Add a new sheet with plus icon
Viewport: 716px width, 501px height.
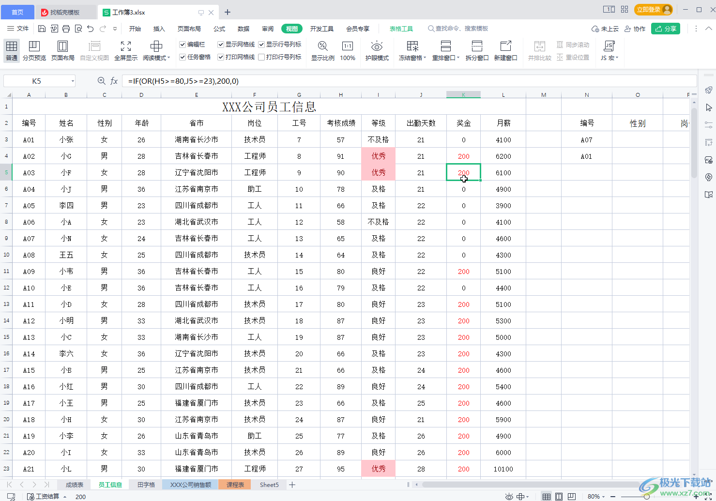(x=292, y=485)
